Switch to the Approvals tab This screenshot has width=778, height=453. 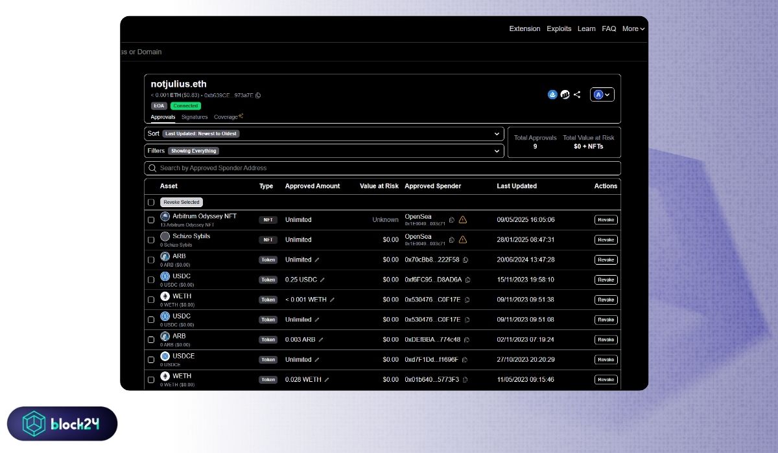pyautogui.click(x=163, y=117)
